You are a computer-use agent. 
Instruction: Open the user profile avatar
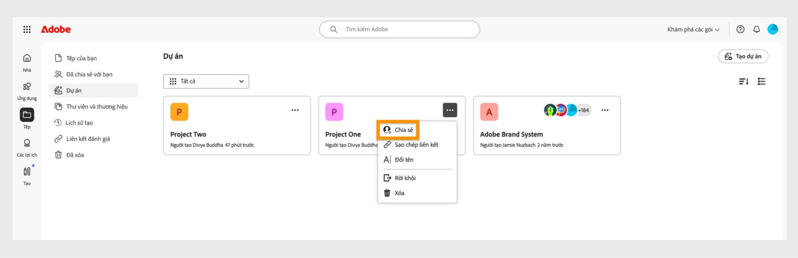[x=773, y=29]
